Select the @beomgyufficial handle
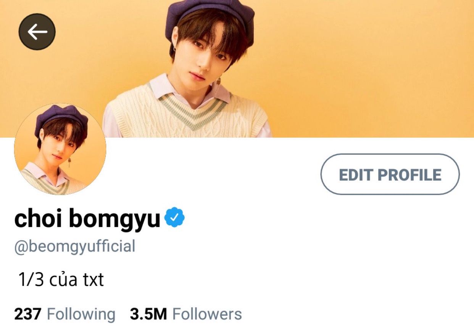The height and width of the screenshot is (335, 474). coord(75,247)
